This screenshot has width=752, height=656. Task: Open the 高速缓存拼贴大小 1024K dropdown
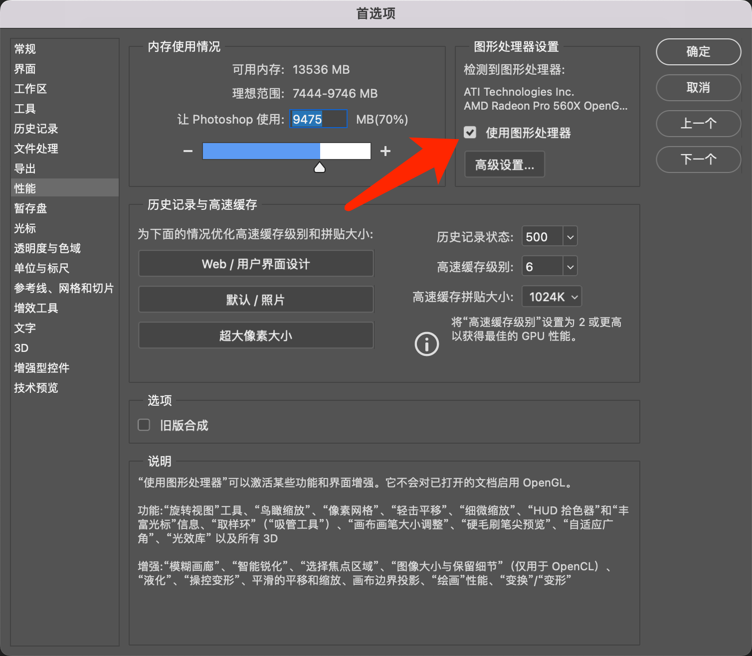(552, 297)
